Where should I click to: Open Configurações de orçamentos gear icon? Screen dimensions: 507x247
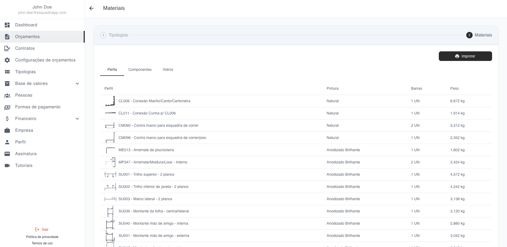pos(7,60)
